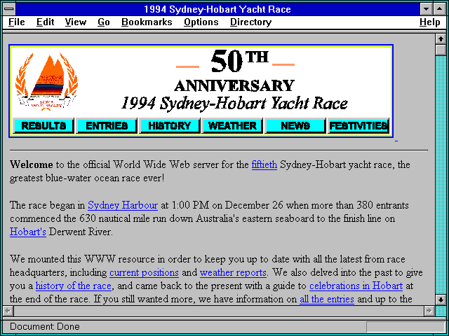The image size is (449, 336).
Task: Click the vertical scrollbar down arrow
Action: point(441,300)
